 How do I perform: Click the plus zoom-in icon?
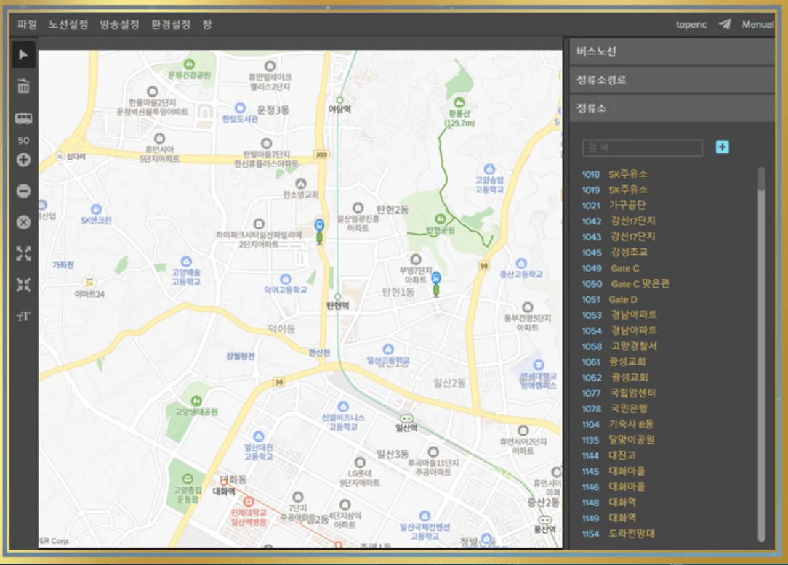point(23,159)
